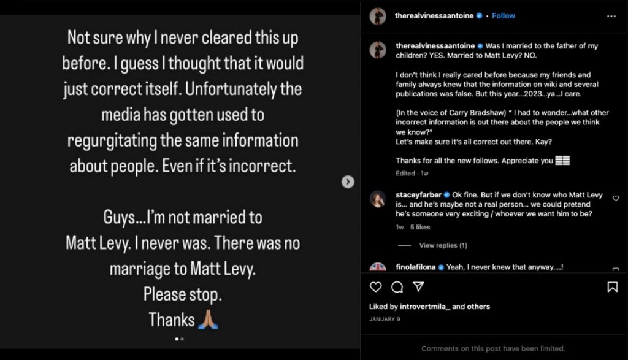Screen dimensions: 628x360
Task: Open profile picture in post header
Action: 378,16
